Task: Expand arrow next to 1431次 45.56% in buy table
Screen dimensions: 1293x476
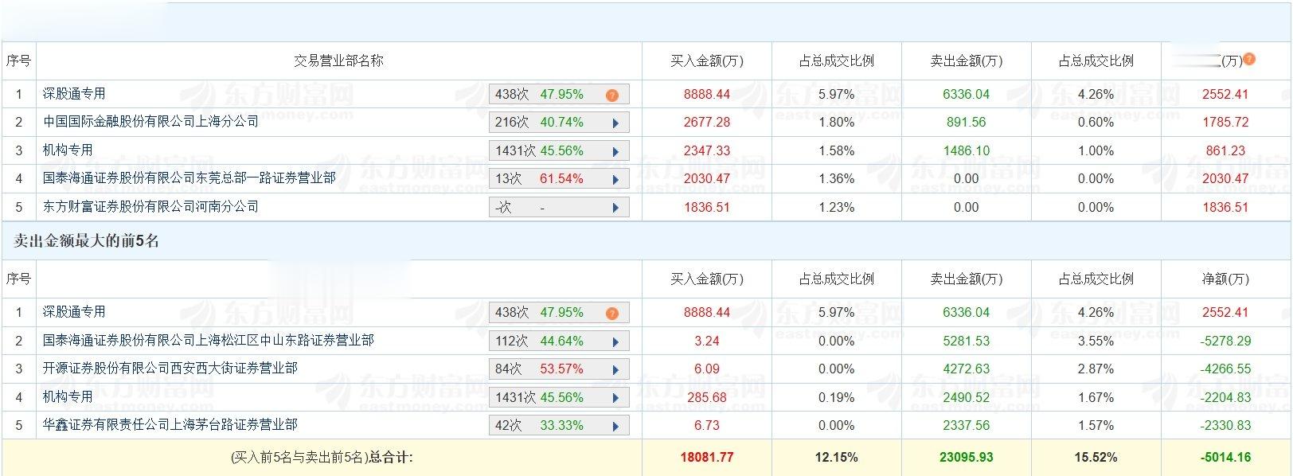Action: point(615,151)
